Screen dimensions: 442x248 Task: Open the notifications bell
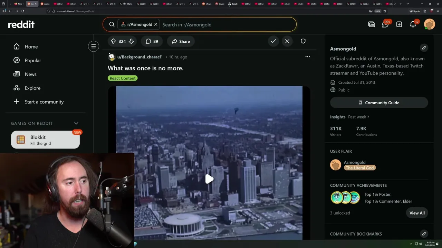coord(413,24)
